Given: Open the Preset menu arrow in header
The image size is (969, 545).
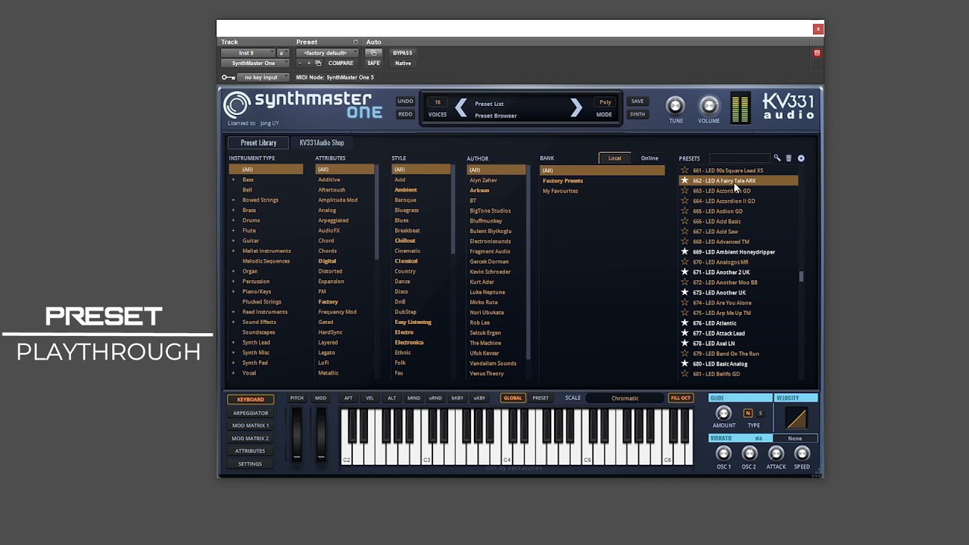Looking at the screenshot, I should tap(355, 42).
